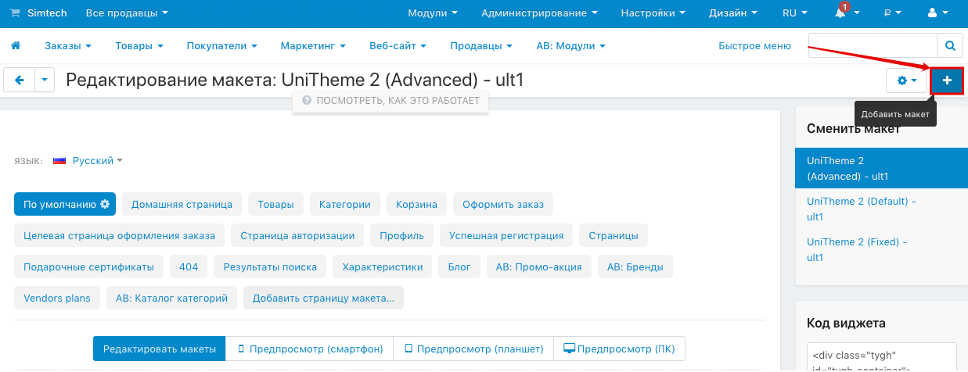Viewport: 968px width, 372px height.
Task: Open the user account icon menu
Action: tap(936, 13)
